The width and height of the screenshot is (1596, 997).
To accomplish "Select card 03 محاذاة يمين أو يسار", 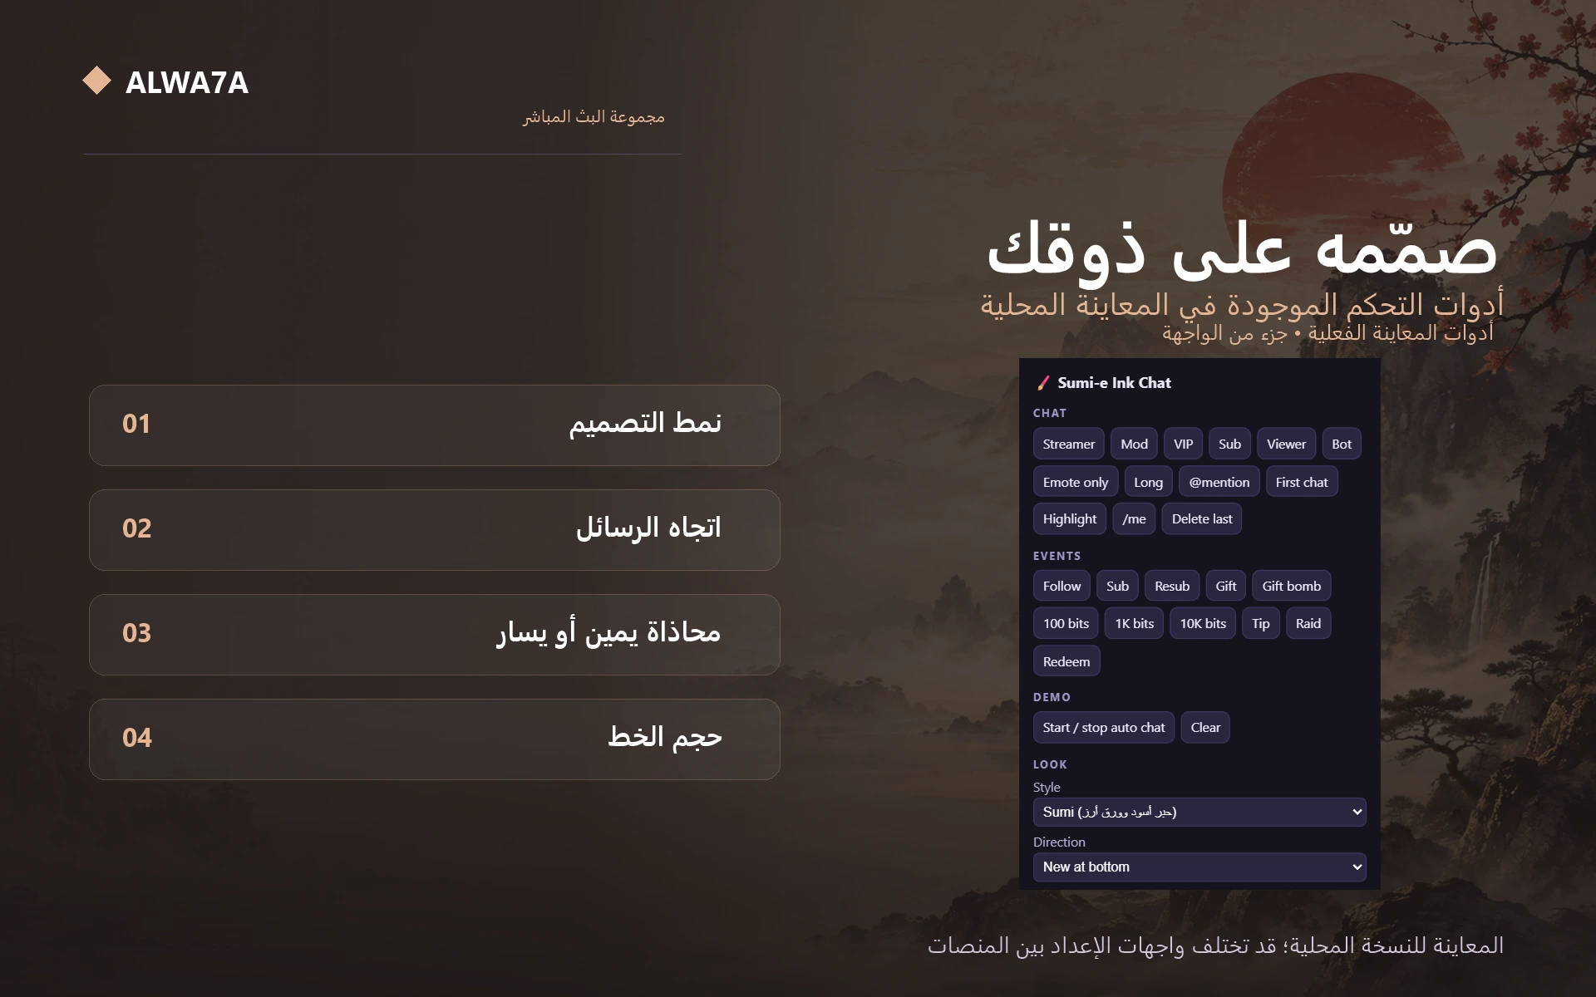I will click(x=434, y=634).
